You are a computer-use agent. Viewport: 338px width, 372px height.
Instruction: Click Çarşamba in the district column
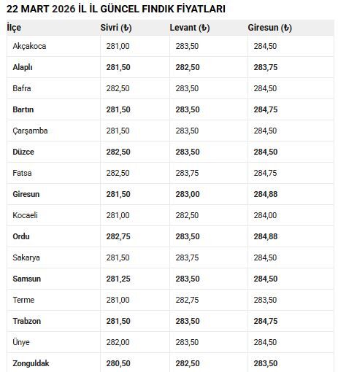pyautogui.click(x=30, y=131)
